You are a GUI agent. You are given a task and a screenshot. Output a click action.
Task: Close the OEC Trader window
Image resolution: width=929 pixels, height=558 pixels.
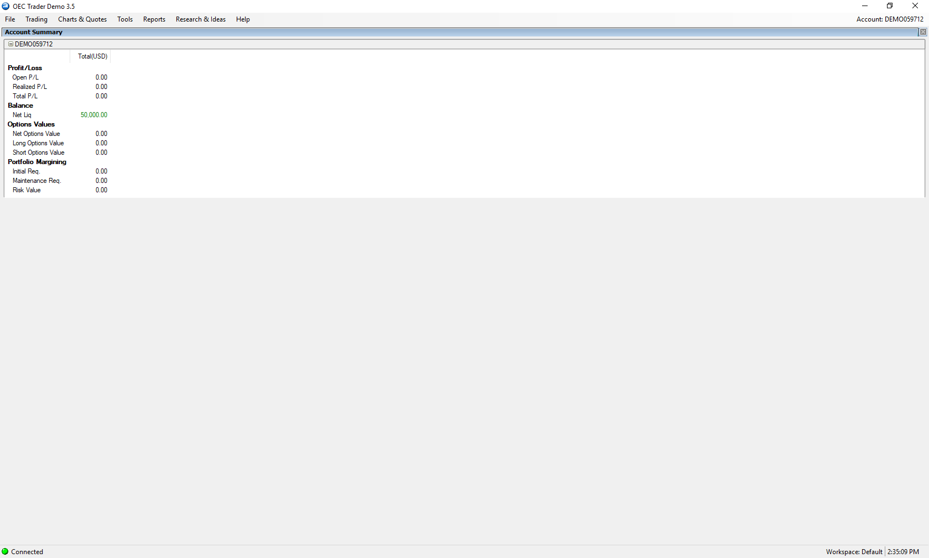915,6
